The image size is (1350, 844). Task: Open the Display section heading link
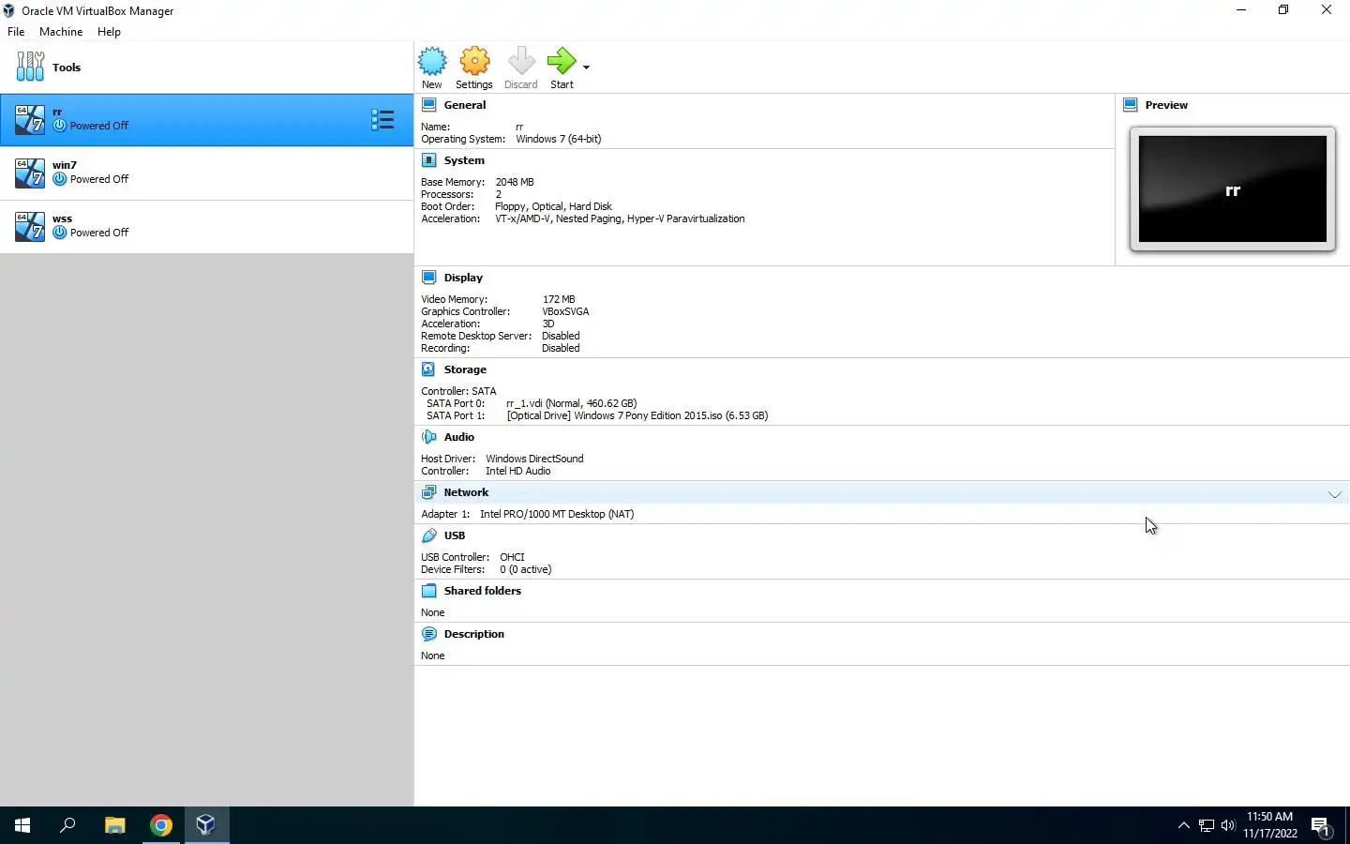click(x=463, y=278)
